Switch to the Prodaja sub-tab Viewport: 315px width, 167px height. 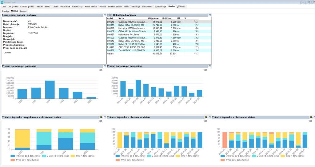[6, 11]
